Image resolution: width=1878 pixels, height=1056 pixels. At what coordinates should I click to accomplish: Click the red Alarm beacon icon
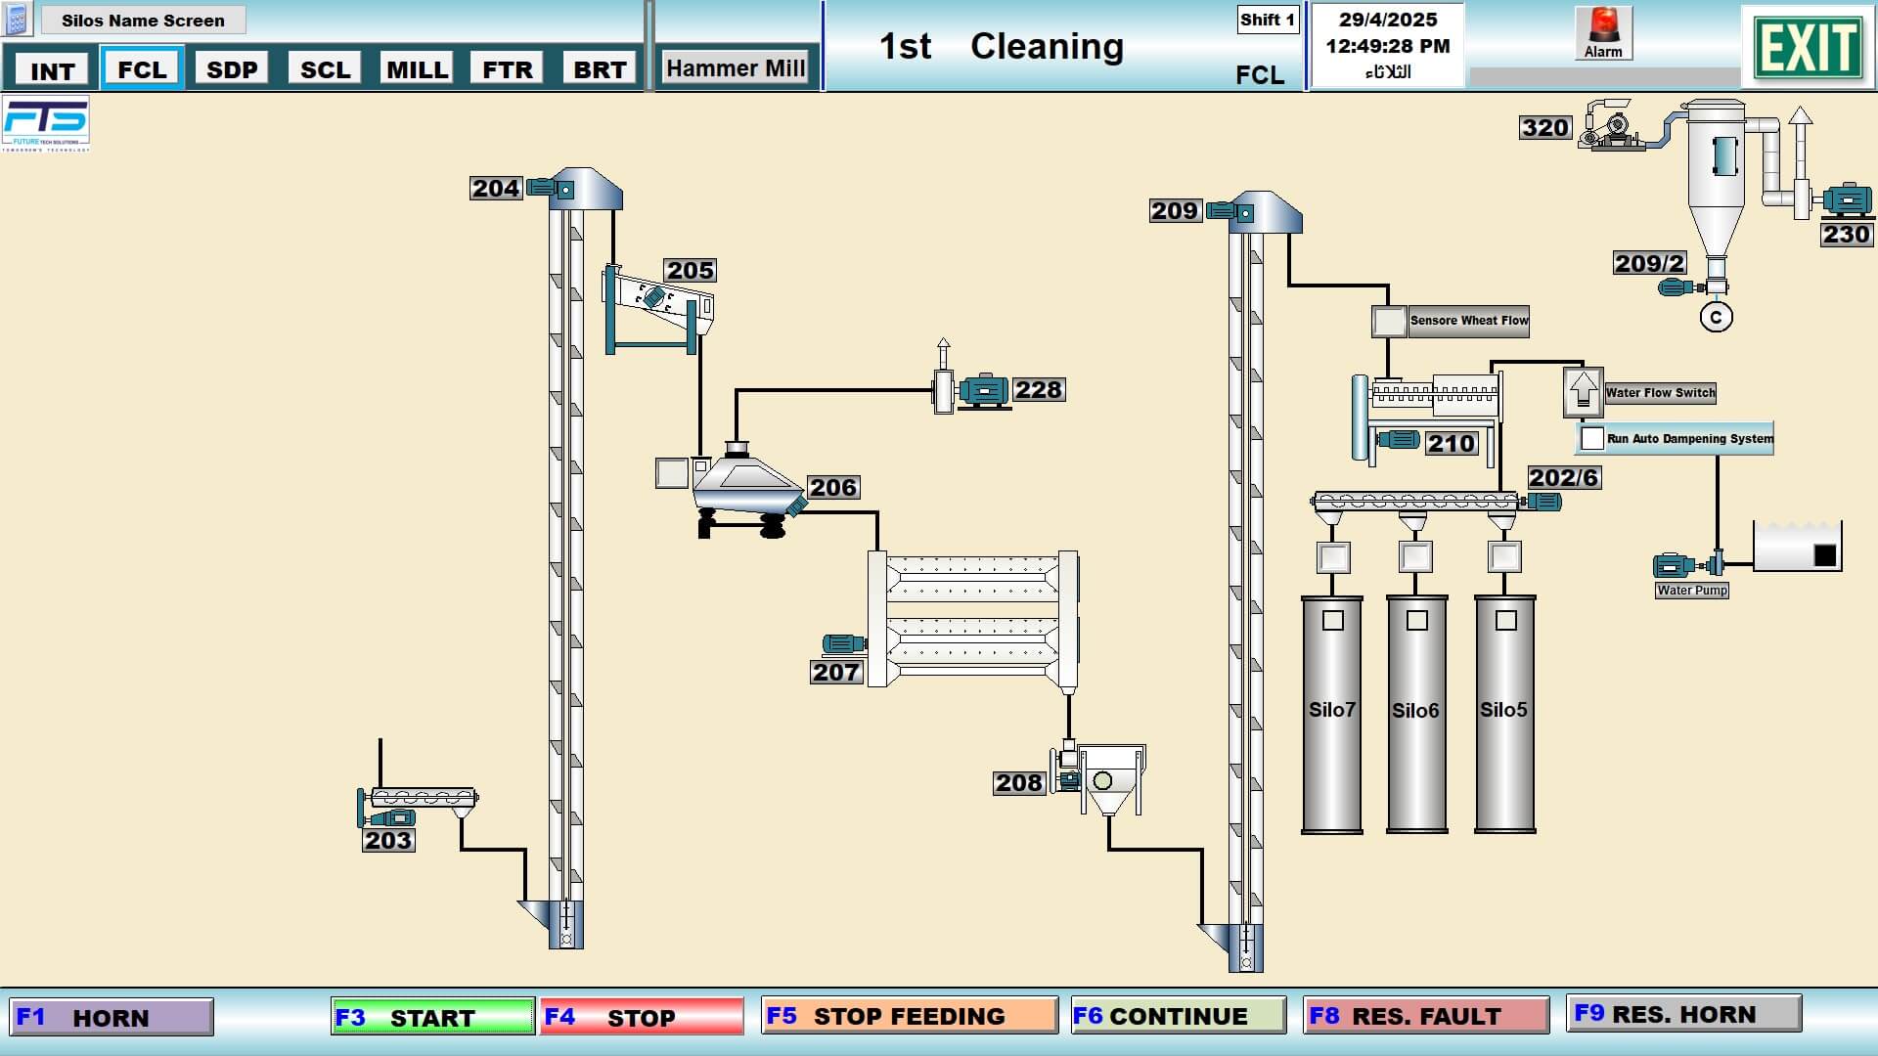point(1603,26)
